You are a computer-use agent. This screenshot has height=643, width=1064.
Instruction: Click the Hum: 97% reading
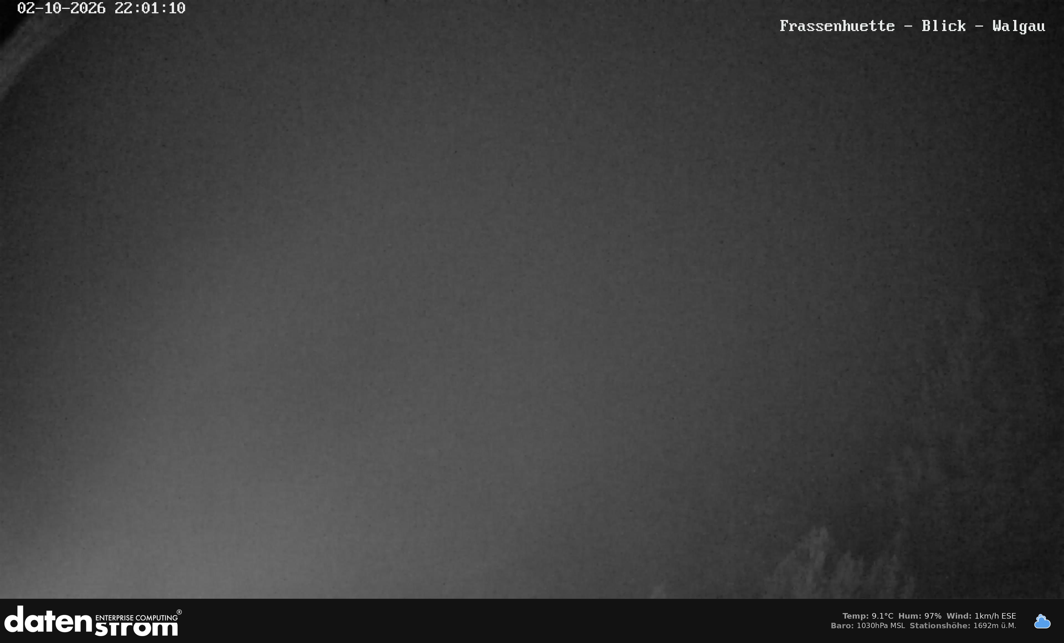920,616
